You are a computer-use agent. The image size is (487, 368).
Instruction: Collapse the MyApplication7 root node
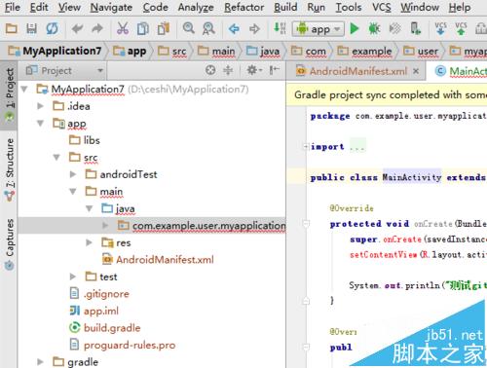[x=24, y=89]
